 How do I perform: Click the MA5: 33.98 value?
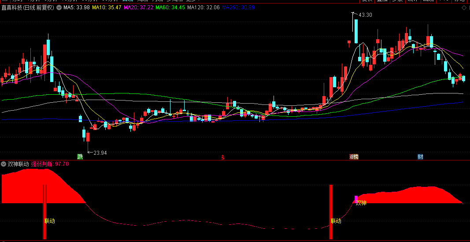[x=77, y=7]
